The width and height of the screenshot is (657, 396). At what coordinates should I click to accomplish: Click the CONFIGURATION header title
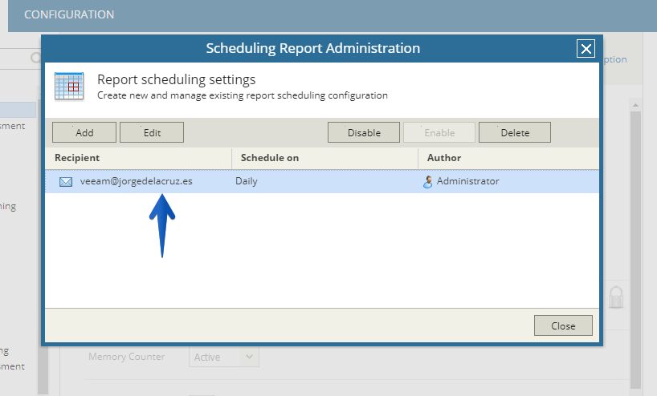pyautogui.click(x=69, y=14)
